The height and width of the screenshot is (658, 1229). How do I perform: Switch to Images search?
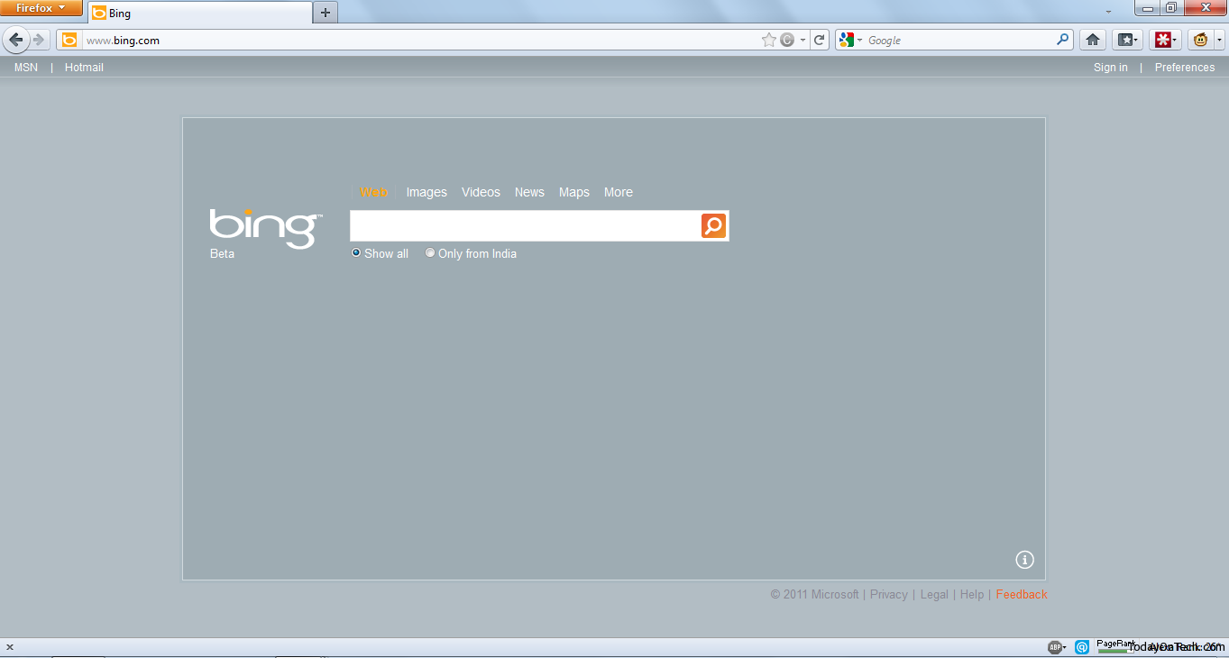[426, 192]
